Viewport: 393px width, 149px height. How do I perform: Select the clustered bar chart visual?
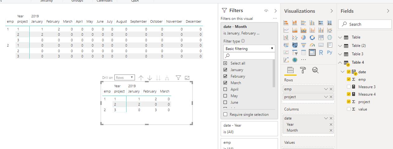(x=304, y=23)
